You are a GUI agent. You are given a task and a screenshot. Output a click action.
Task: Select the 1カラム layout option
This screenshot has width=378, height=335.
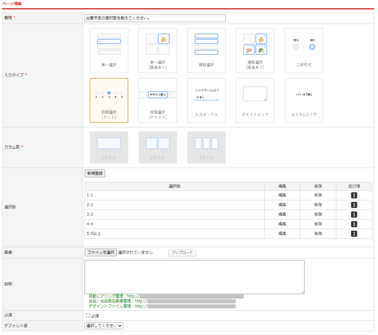(109, 147)
